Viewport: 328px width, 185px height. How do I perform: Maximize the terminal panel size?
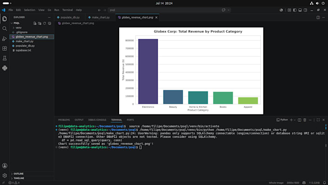tap(318, 120)
